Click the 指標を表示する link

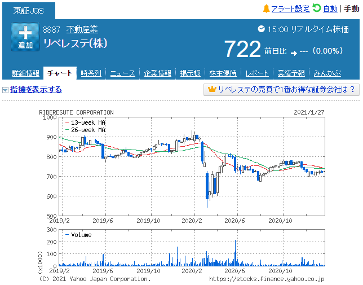(36, 89)
